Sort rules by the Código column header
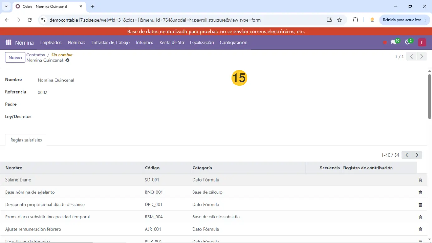Screen dimensions: 432x243 [152, 168]
